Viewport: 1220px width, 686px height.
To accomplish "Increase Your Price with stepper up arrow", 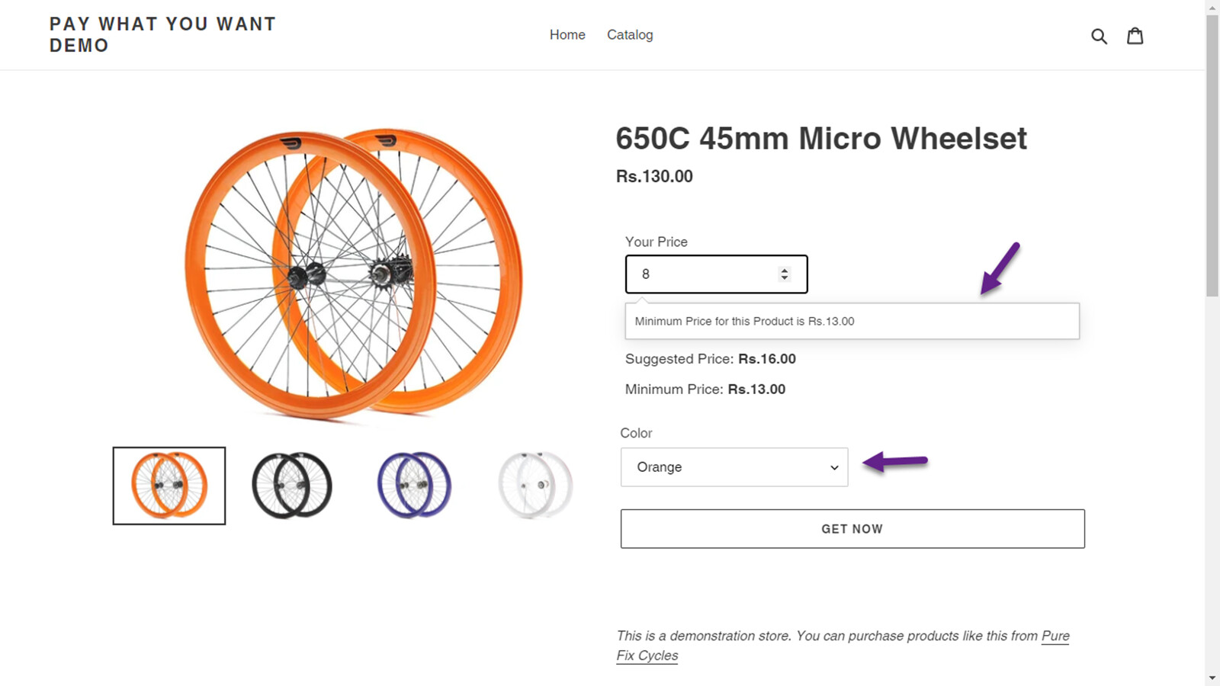I will tap(784, 270).
